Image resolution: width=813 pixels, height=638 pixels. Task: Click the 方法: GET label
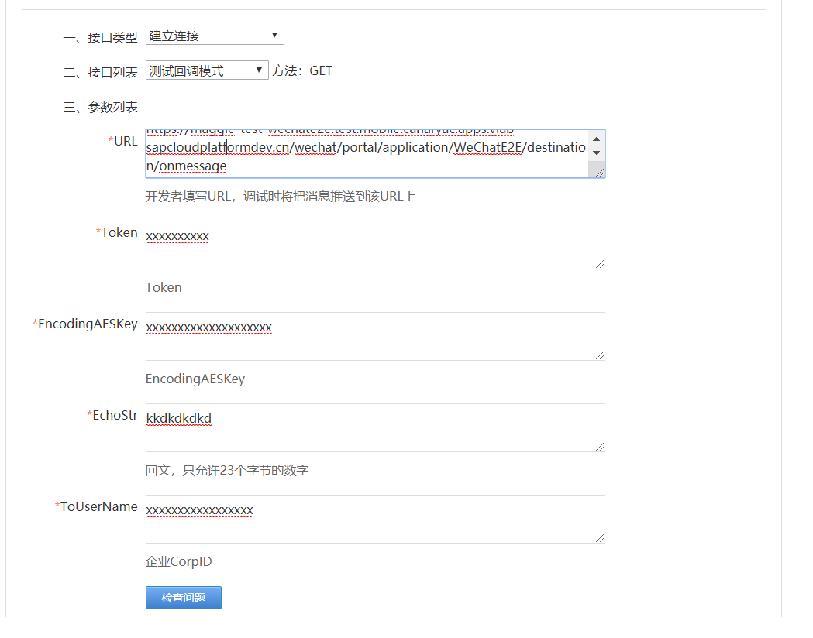point(301,70)
